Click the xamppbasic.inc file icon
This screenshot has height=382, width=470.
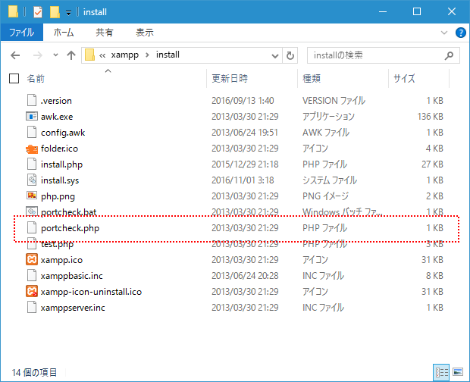32,275
